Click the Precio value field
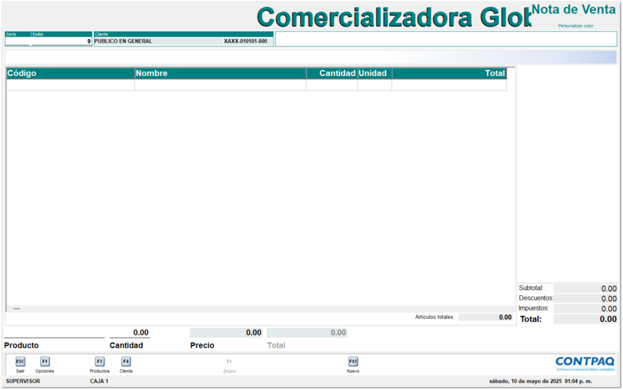This screenshot has width=623, height=390. 226,333
